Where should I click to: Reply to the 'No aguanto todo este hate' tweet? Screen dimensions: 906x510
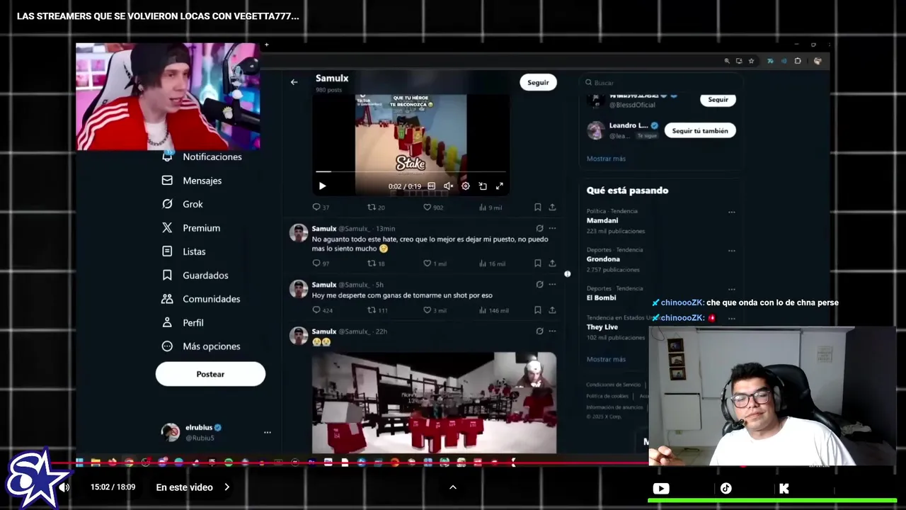(x=321, y=263)
